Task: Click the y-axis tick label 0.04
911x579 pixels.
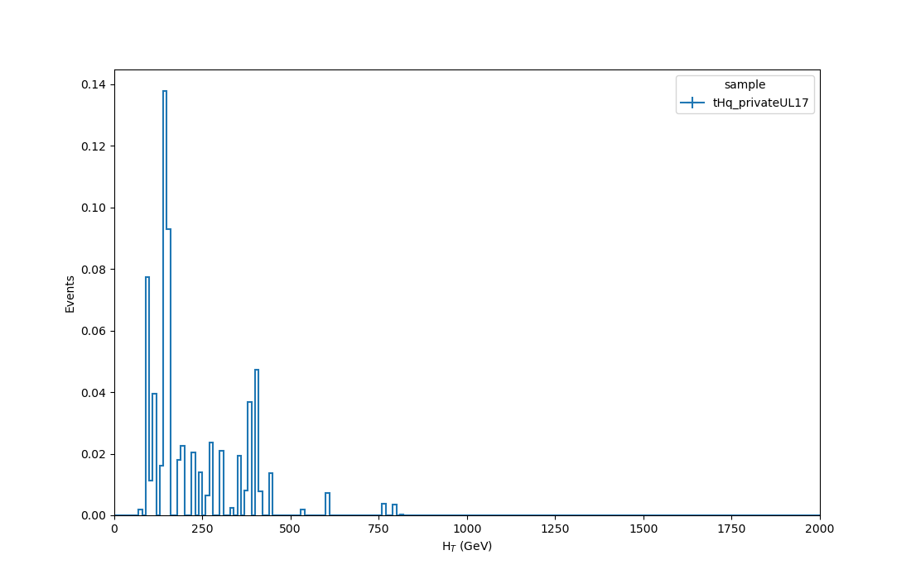Action: point(94,392)
